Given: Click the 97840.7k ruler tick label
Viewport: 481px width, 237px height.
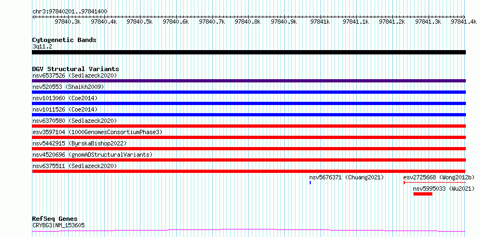Looking at the screenshot, I should [x=212, y=22].
